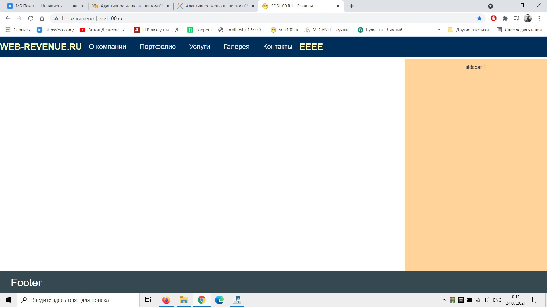Click the Opera-style red extension icon
Image resolution: width=547 pixels, height=307 pixels.
493,18
